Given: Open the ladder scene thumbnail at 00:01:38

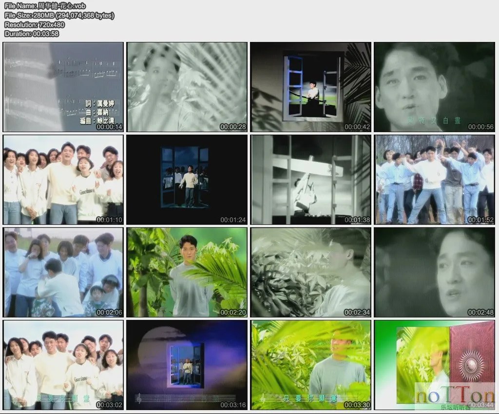Looking at the screenshot, I should tap(311, 179).
